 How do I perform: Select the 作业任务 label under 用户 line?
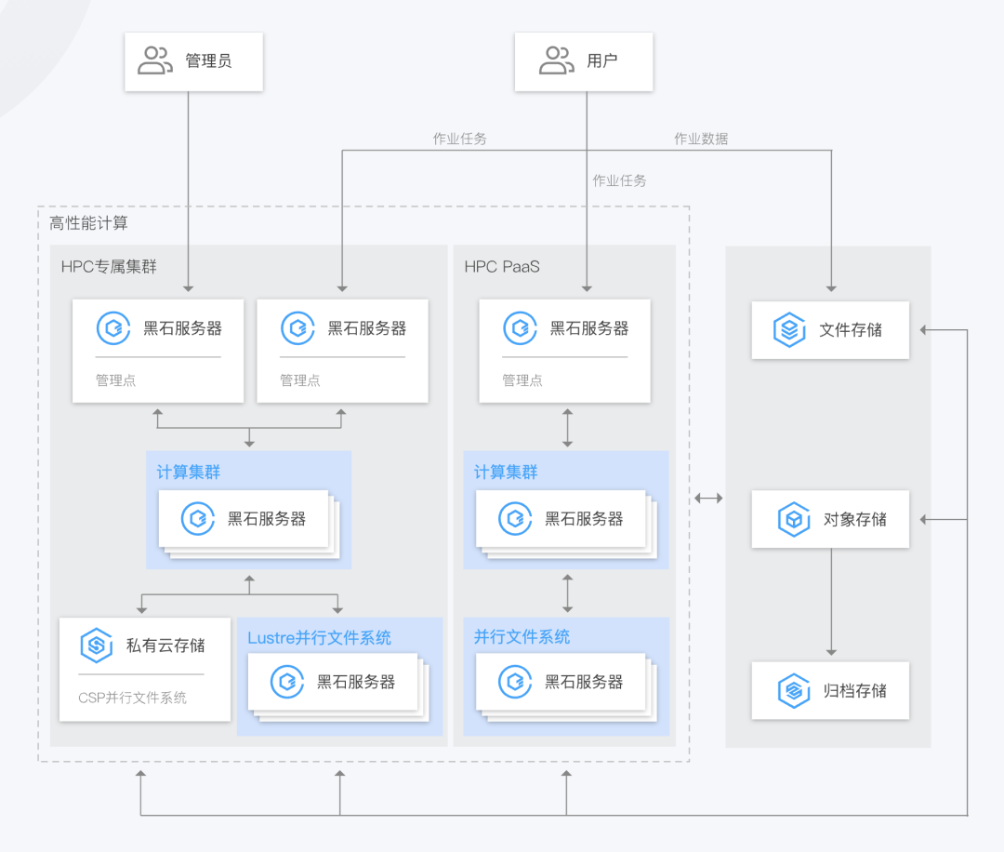(620, 180)
